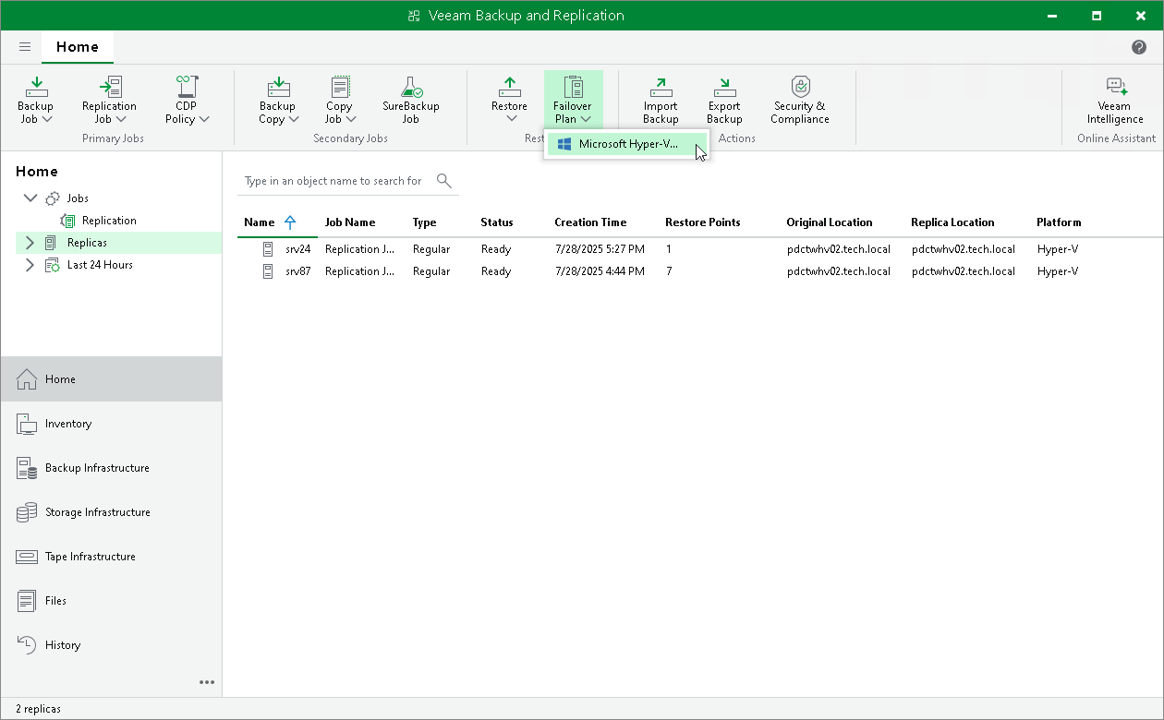Sort by the Restore Points column header
Viewport: 1164px width, 720px height.
(702, 222)
